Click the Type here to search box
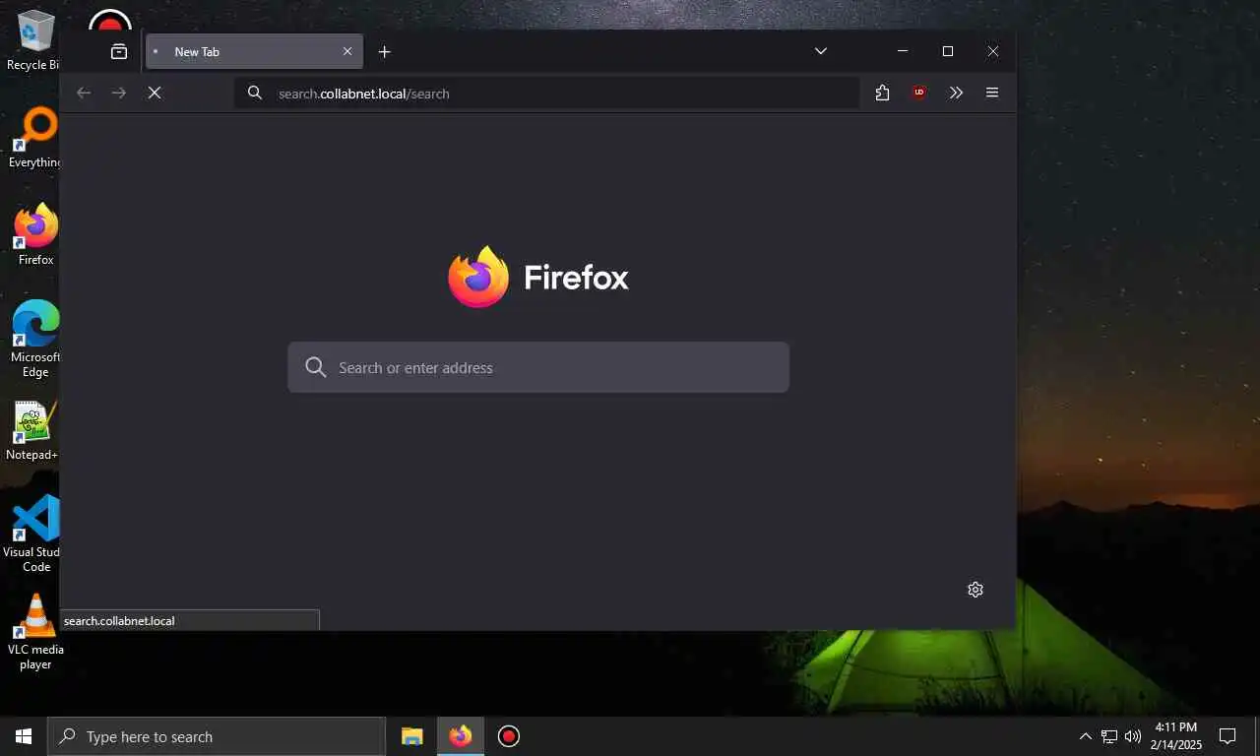This screenshot has width=1260, height=756. click(217, 736)
